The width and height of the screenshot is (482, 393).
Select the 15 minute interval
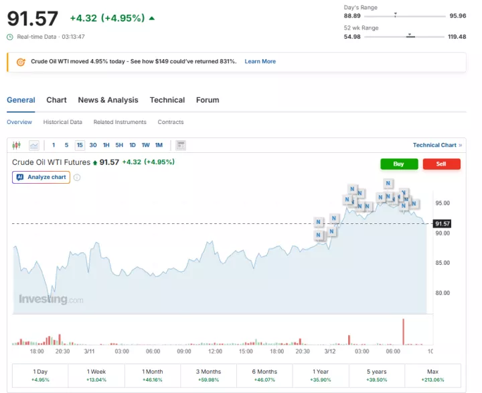80,145
